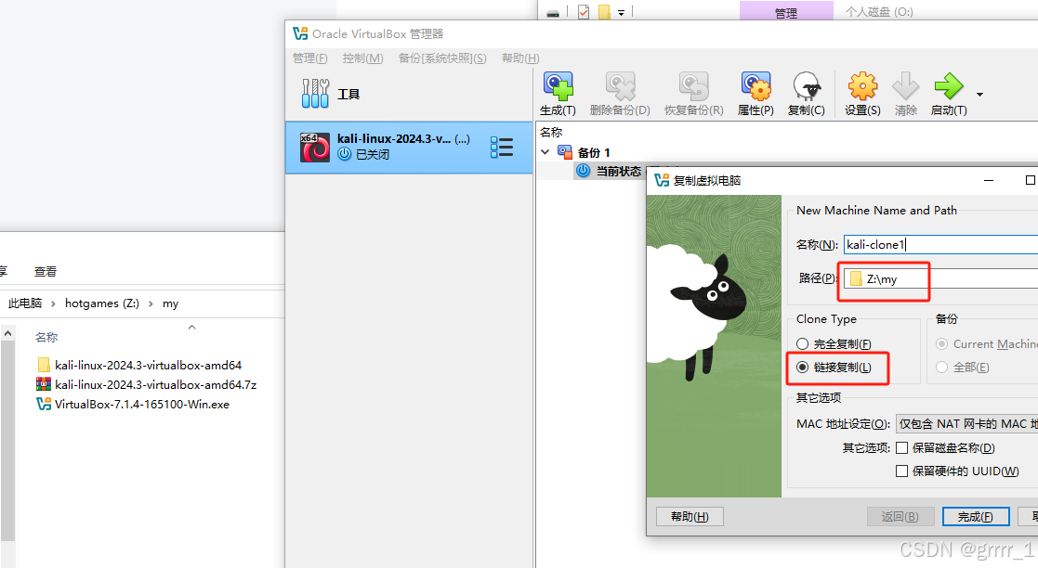This screenshot has height=568, width=1038.
Task: Click the new folder icon in the background Explorer title bar
Action: click(x=604, y=12)
